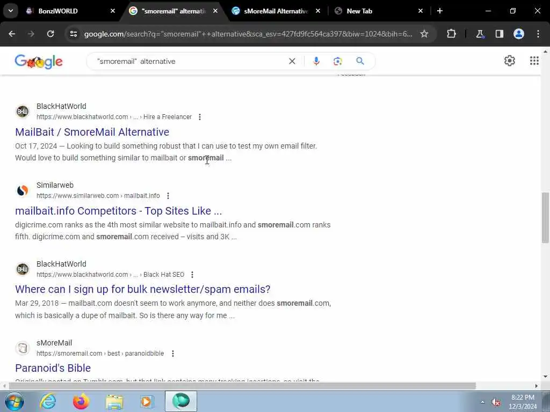Click the sMoreMail favicon icon
Image resolution: width=550 pixels, height=412 pixels.
(x=23, y=348)
